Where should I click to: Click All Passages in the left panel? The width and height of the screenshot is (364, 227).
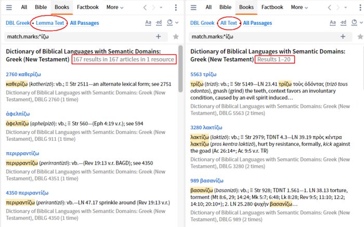(84, 23)
